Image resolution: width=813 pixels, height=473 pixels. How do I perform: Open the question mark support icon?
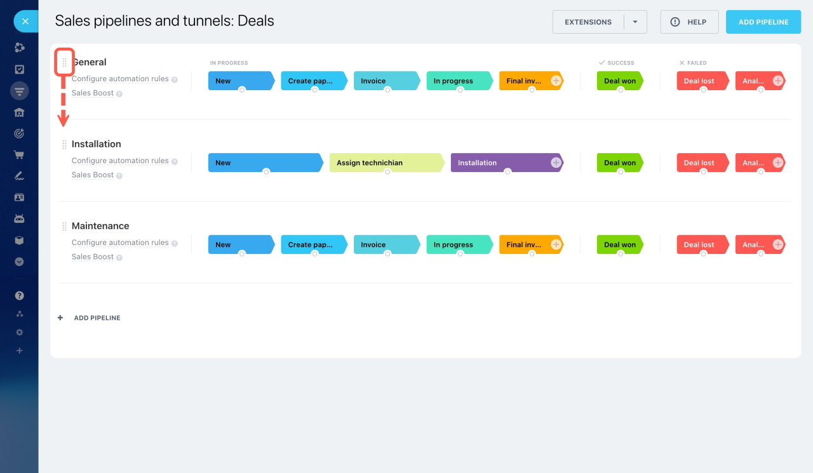[19, 295]
